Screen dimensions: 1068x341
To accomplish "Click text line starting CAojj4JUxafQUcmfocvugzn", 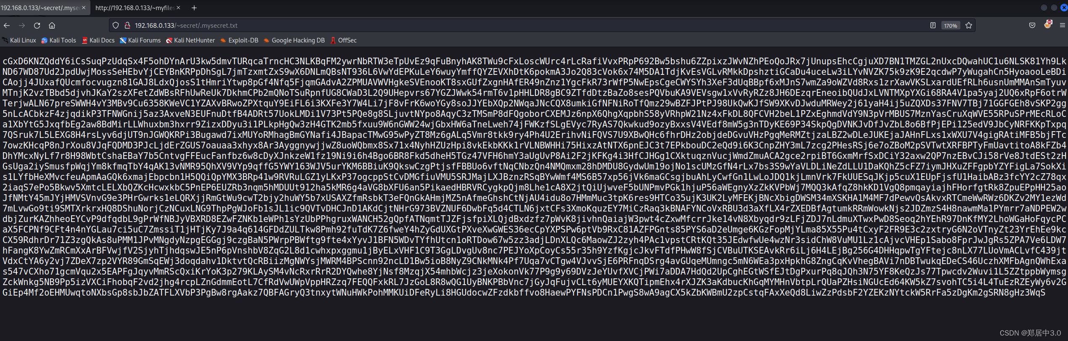I will click(534, 82).
